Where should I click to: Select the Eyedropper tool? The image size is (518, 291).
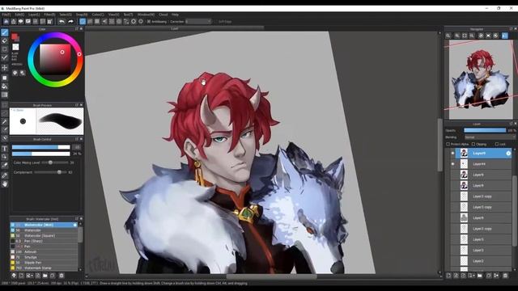5,175
